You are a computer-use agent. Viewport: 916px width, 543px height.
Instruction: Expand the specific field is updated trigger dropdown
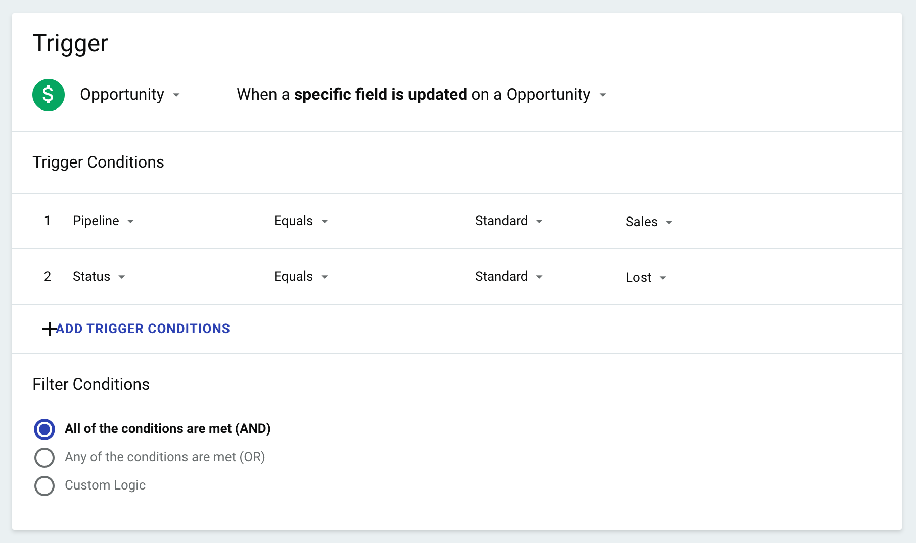pyautogui.click(x=422, y=95)
